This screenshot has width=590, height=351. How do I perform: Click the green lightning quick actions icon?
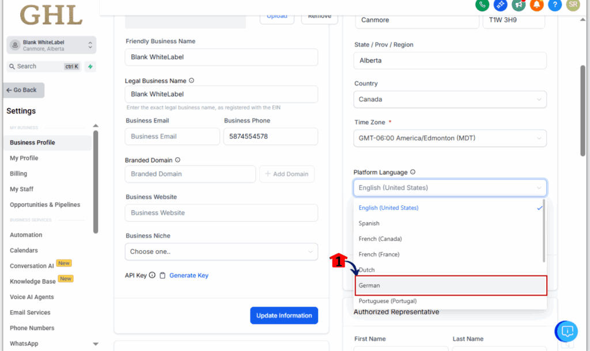[90, 67]
